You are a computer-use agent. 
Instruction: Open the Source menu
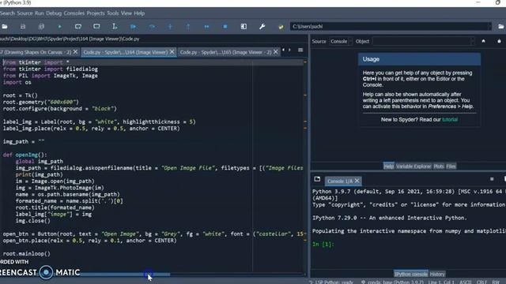click(25, 13)
